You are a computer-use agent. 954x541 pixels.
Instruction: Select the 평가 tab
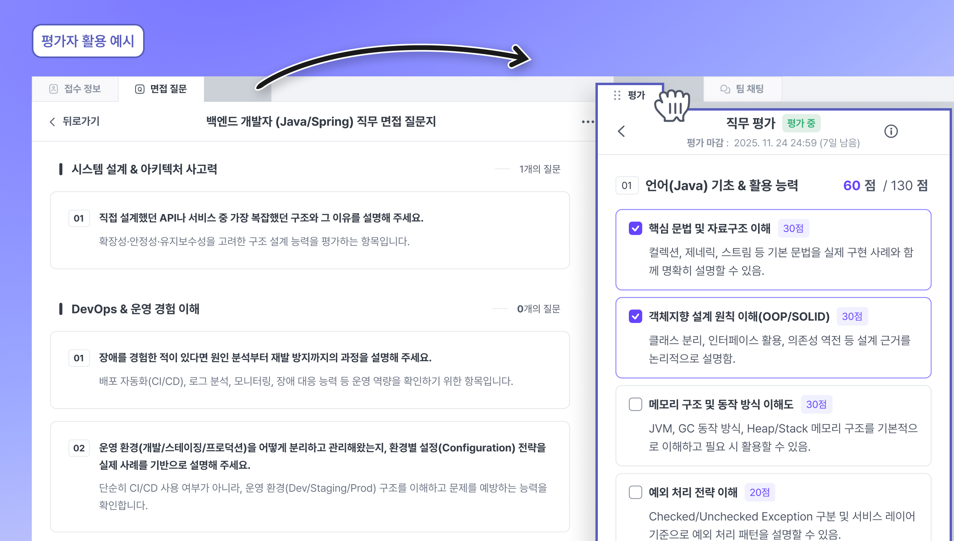tap(636, 95)
